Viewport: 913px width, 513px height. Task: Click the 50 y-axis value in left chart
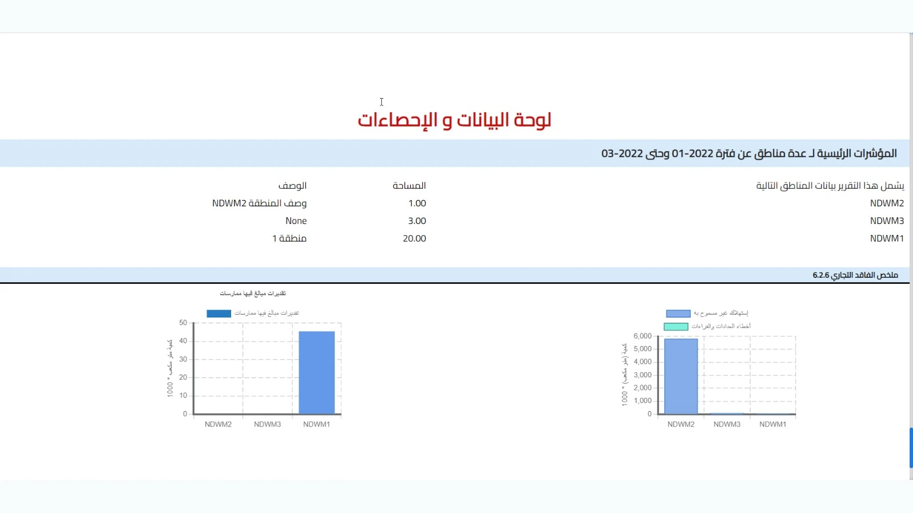(183, 323)
